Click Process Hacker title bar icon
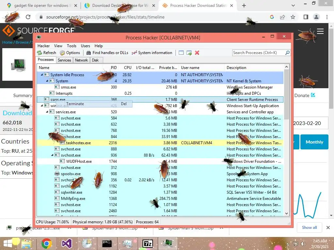 pos(38,38)
